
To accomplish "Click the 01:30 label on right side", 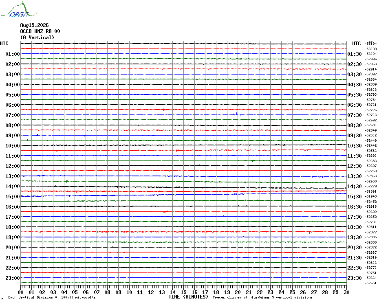I will (355, 54).
